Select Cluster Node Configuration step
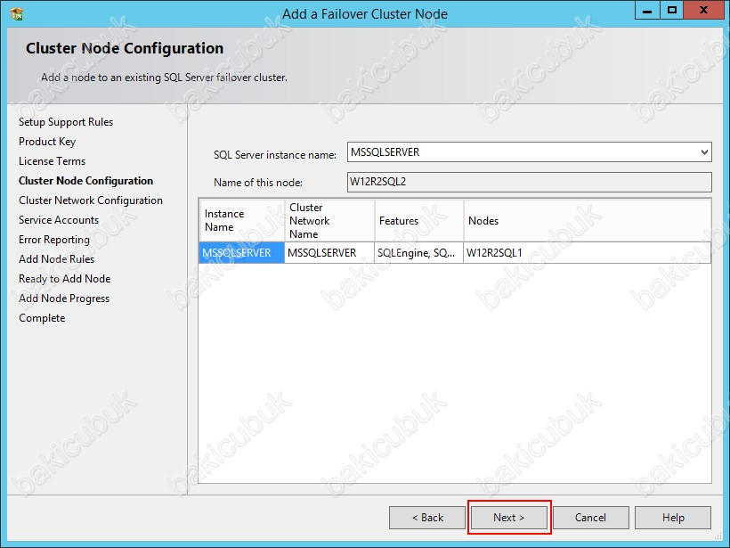Viewport: 730px width, 548px height. pyautogui.click(x=85, y=181)
